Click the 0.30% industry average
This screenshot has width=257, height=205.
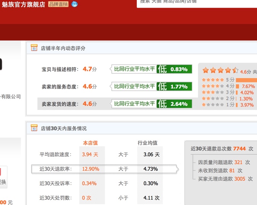pos(151,183)
